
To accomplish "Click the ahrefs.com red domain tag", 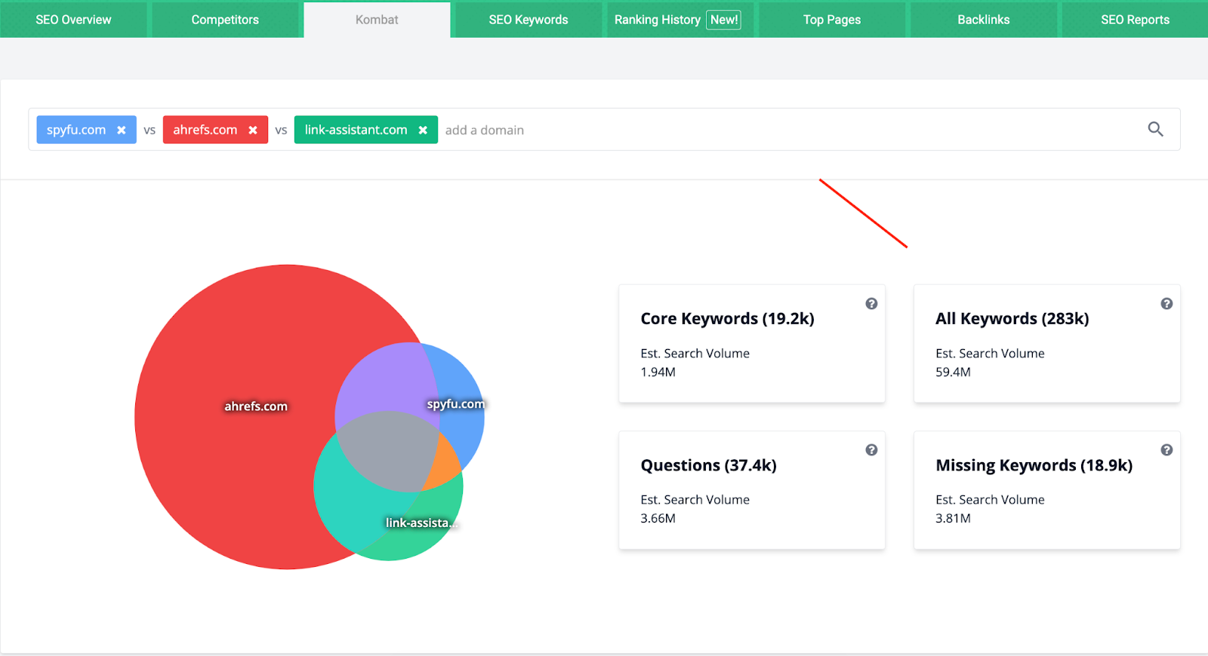I will click(x=215, y=130).
